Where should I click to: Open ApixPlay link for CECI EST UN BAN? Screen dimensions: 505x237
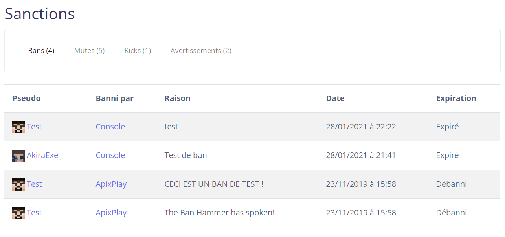click(x=111, y=184)
